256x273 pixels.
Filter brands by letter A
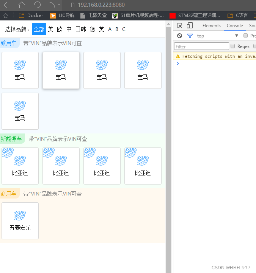(110, 29)
